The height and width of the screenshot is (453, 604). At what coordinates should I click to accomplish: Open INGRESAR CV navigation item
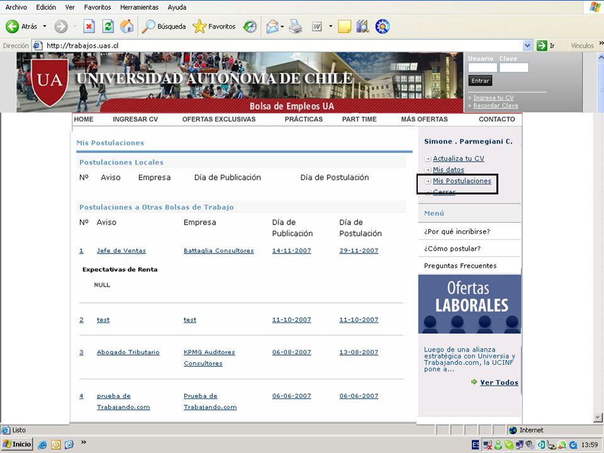pos(135,120)
